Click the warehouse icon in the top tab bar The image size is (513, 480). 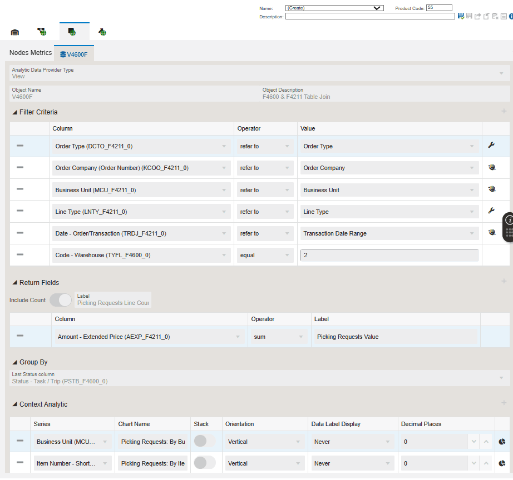click(x=15, y=32)
